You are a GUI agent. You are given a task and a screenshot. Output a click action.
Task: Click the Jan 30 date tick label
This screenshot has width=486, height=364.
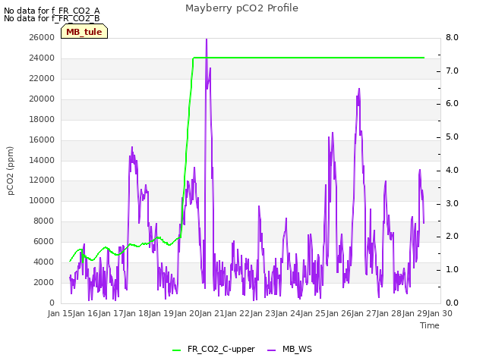(440, 313)
